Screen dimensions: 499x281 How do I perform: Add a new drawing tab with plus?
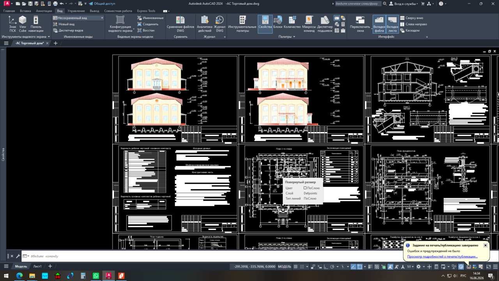pyautogui.click(x=55, y=43)
